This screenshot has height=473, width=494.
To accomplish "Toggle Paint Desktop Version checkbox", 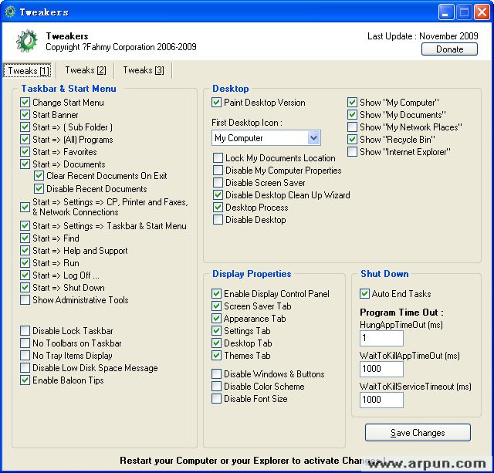I will [216, 103].
